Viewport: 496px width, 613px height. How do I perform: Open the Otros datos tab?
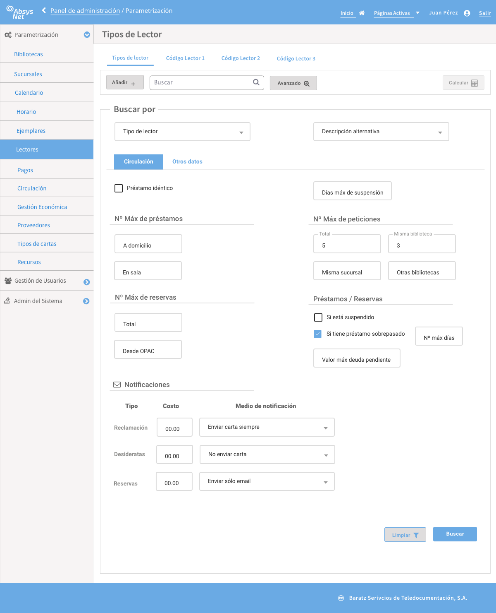click(187, 162)
